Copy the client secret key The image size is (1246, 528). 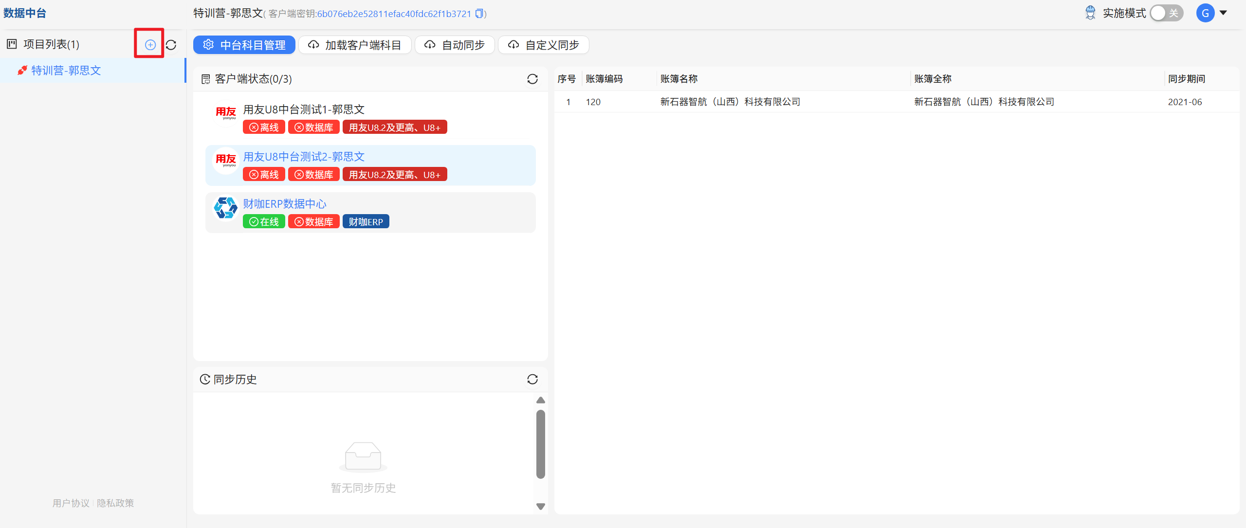[479, 14]
